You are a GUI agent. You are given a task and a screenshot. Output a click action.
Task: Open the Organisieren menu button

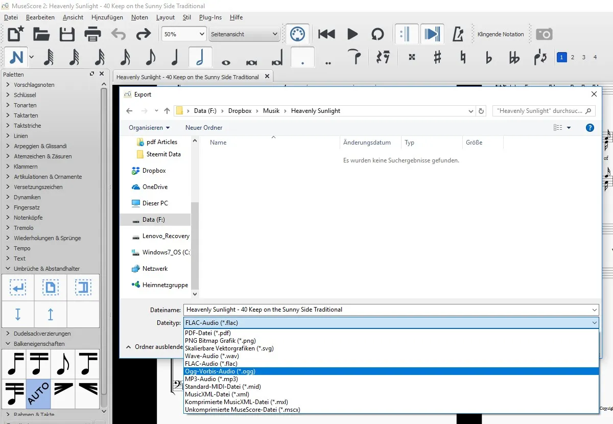coord(149,128)
